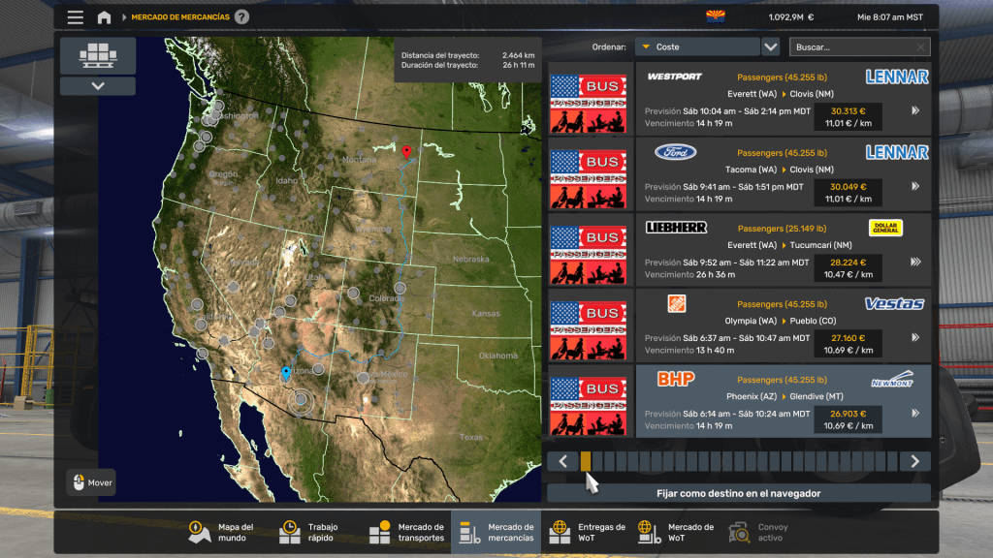Screen dimensions: 993x558
Task: Toggle sort order arrow next to Coste
Action: (770, 46)
